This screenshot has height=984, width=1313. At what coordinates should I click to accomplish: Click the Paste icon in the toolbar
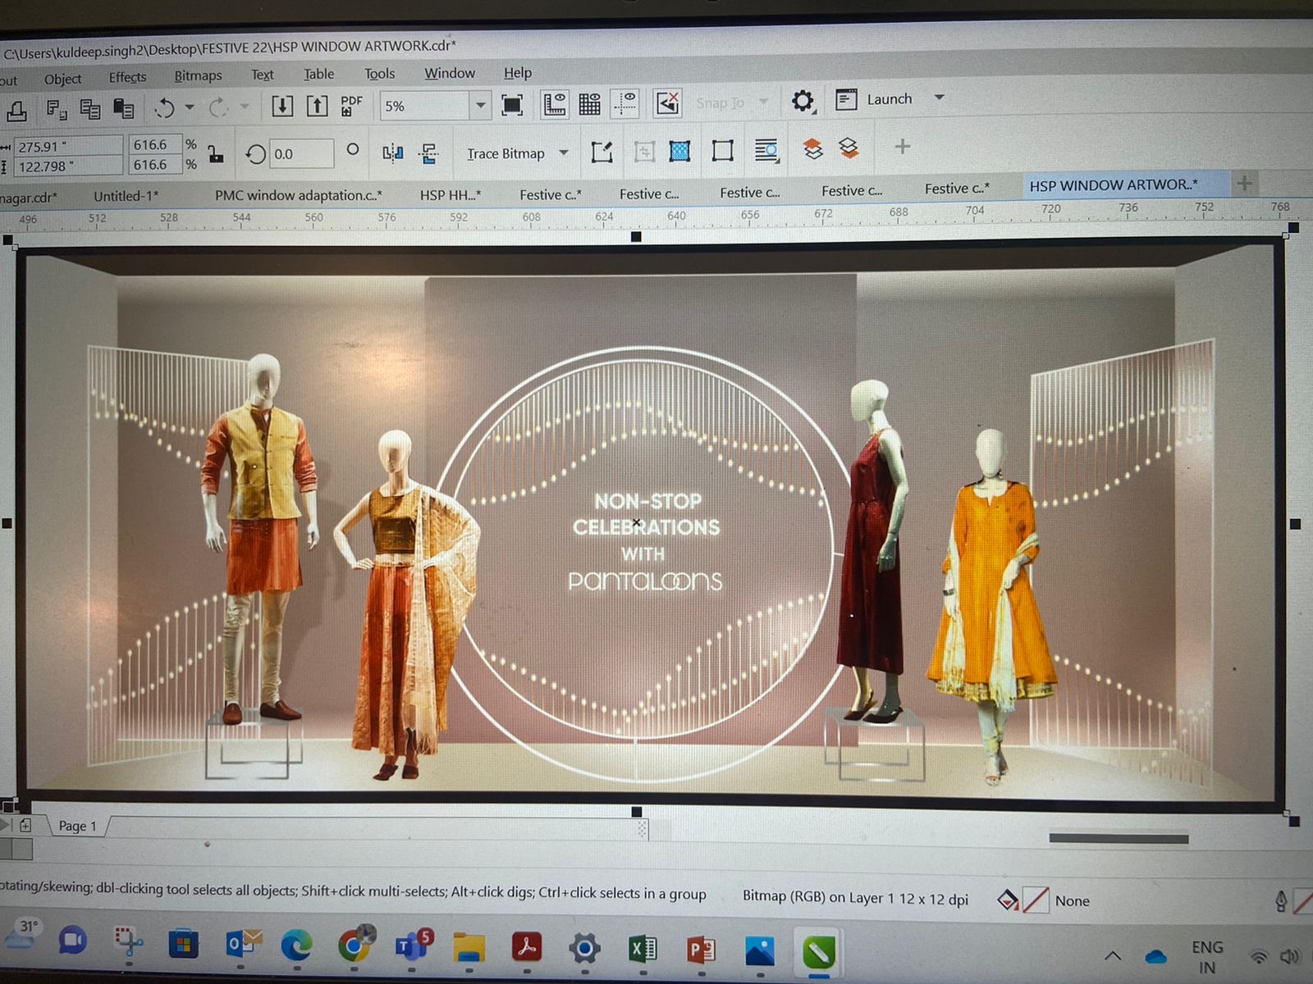click(124, 107)
